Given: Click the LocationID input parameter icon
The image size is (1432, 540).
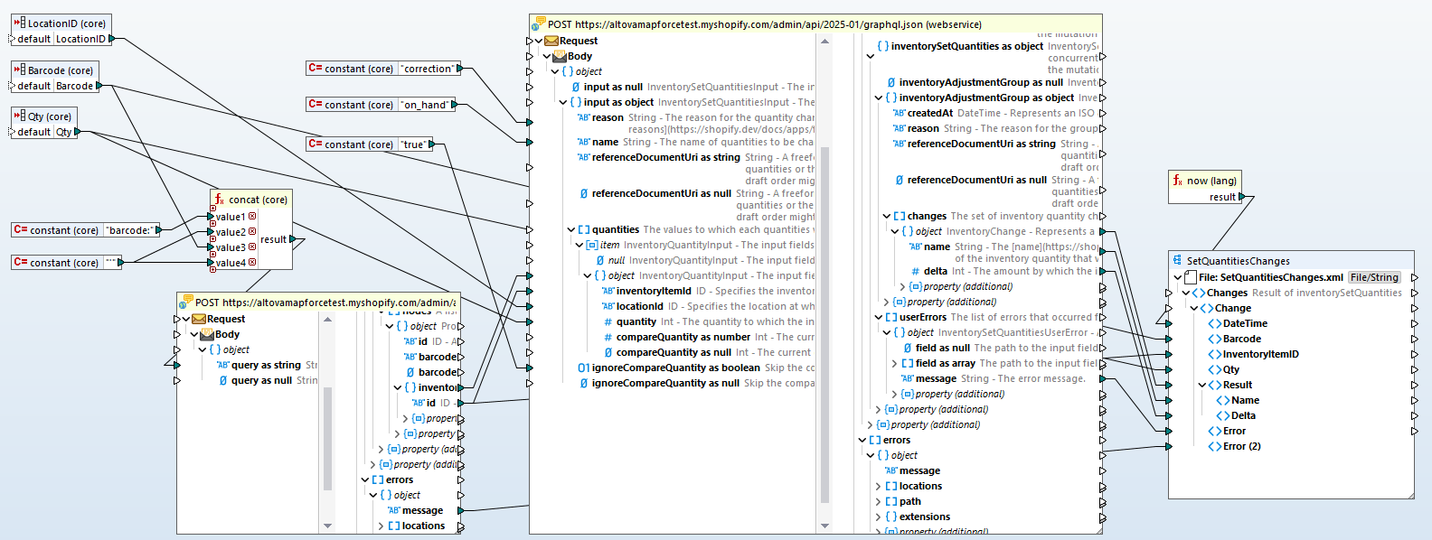Looking at the screenshot, I should tap(19, 23).
